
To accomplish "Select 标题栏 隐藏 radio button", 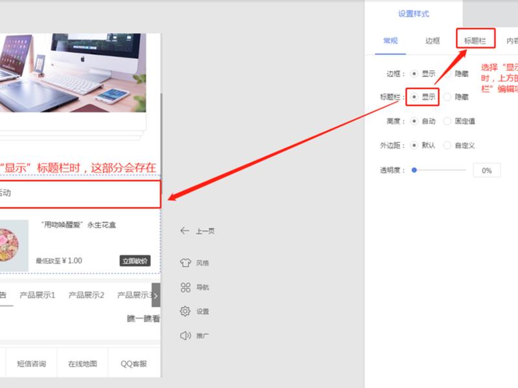I will point(447,96).
